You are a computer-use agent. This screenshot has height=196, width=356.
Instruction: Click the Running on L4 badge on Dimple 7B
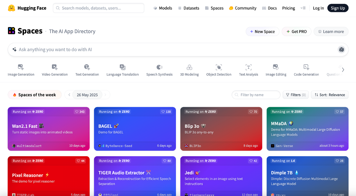[x=283, y=161]
